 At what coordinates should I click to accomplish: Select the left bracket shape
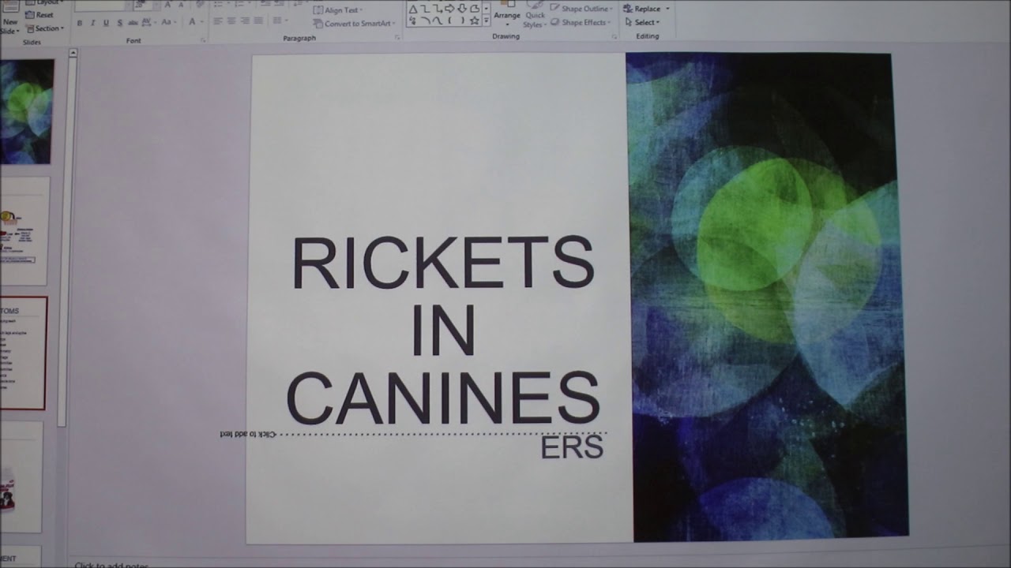pos(449,21)
